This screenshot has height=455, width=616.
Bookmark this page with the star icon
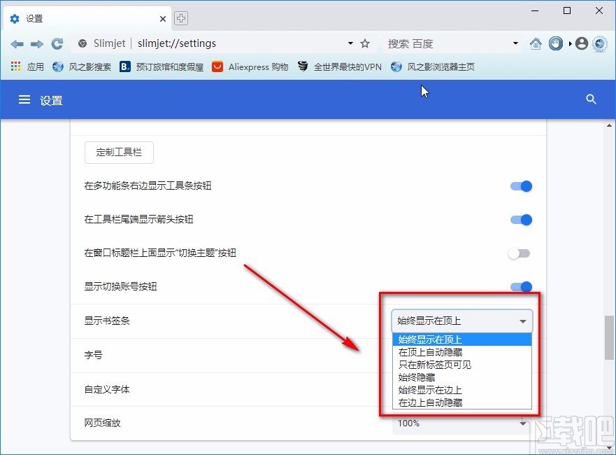click(365, 43)
